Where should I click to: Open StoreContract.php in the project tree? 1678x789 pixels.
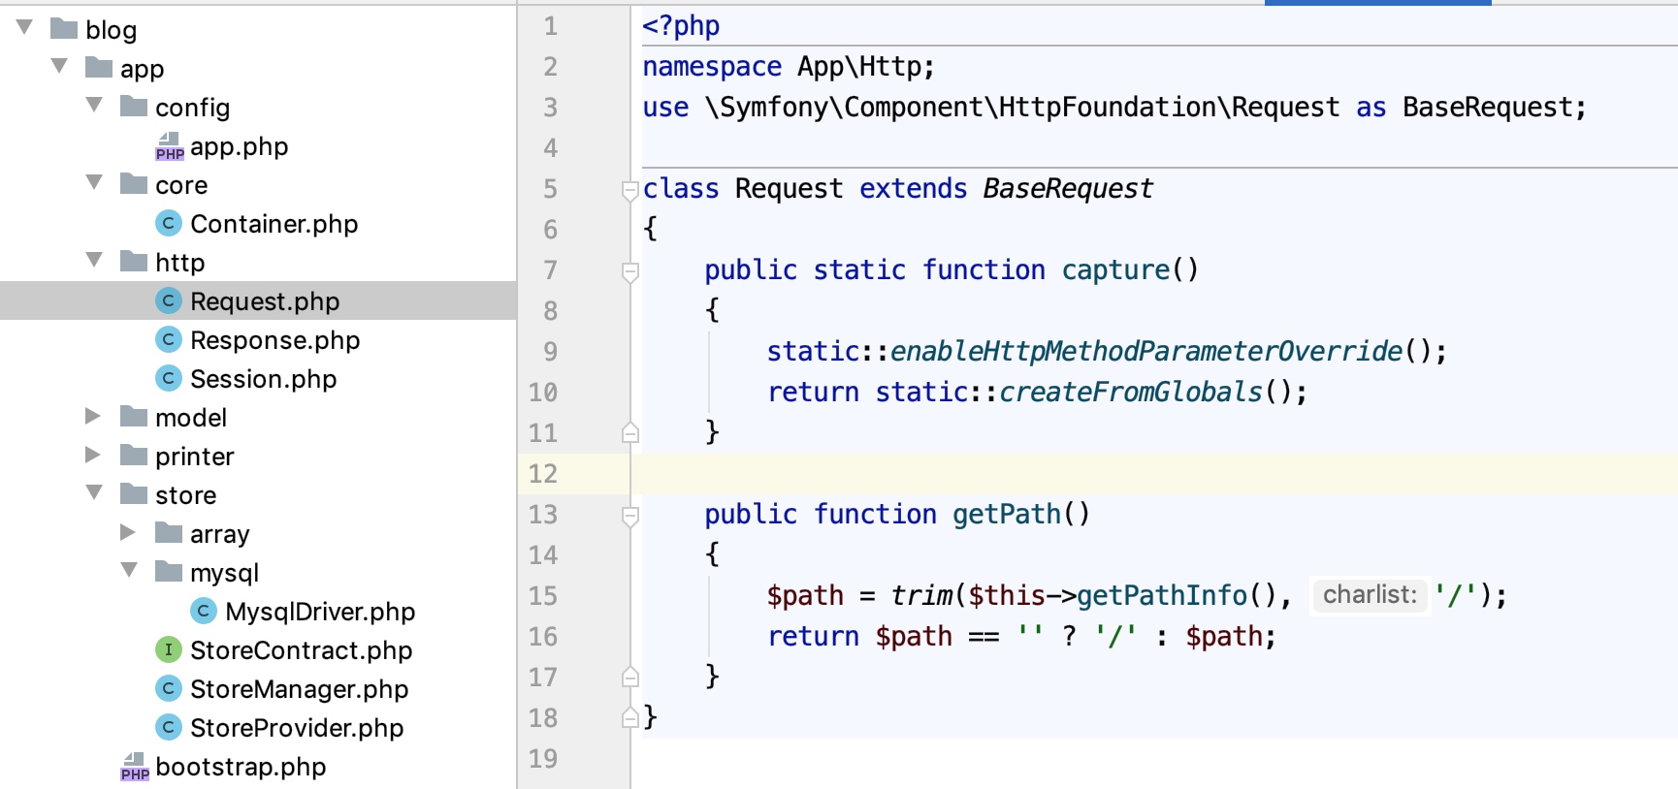[x=302, y=650]
